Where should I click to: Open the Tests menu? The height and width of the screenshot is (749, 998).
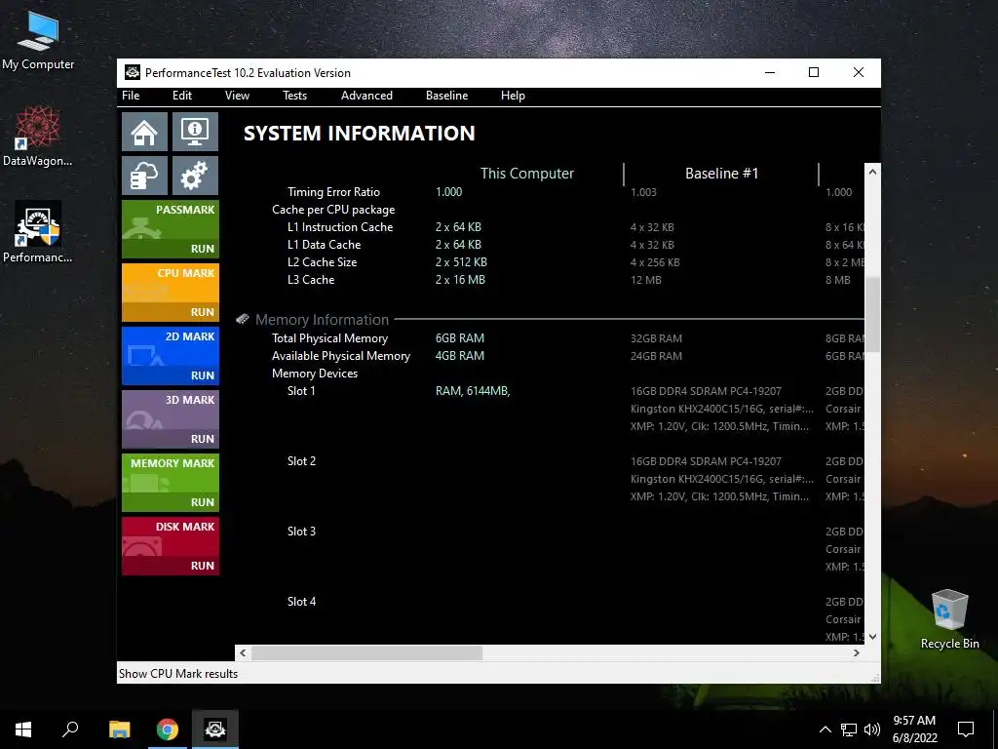click(294, 96)
